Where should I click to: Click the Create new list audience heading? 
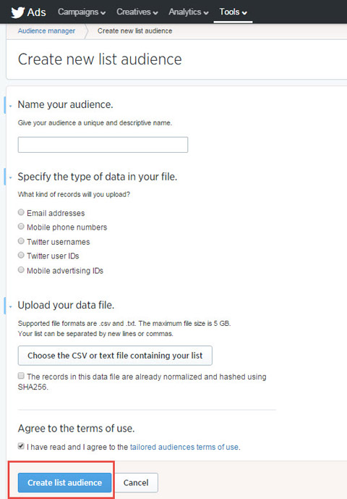tap(100, 59)
